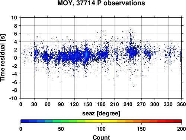
Task: Click the x-axis tick label 360
Action: [182, 104]
